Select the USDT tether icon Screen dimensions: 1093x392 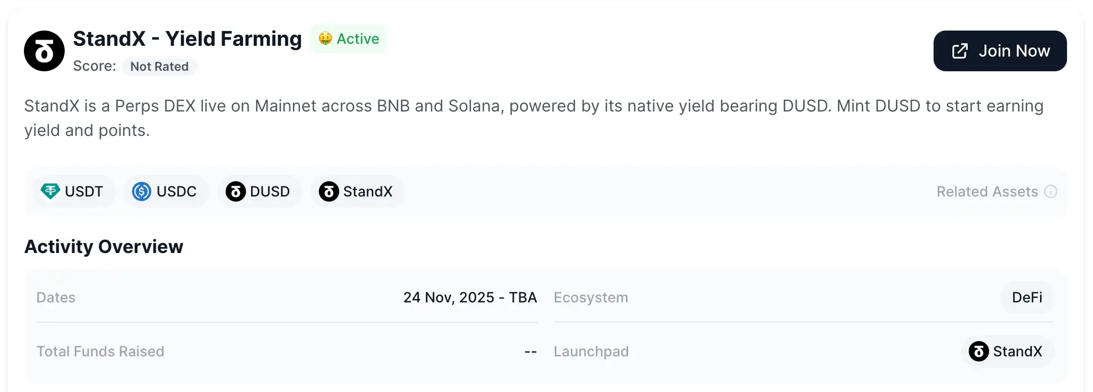pos(50,191)
